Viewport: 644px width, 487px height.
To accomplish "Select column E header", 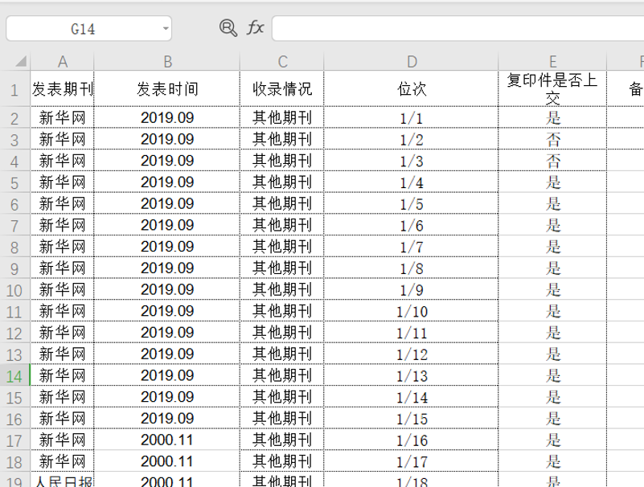I will tap(553, 62).
